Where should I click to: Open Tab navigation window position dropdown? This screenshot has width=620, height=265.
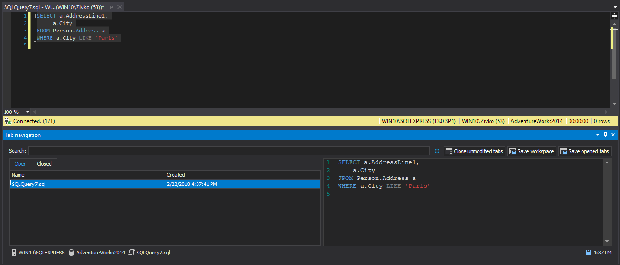click(x=598, y=135)
